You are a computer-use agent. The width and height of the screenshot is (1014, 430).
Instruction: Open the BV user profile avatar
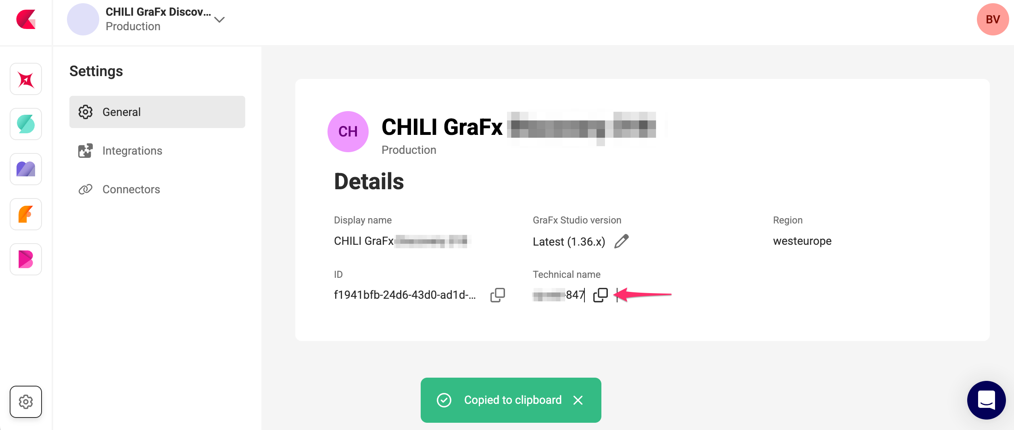(x=993, y=19)
